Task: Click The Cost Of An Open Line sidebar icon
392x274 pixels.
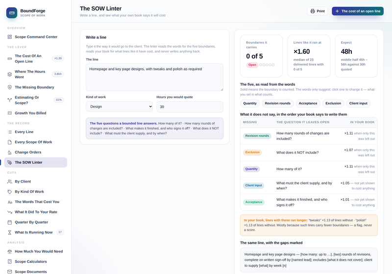Action: click(x=9, y=59)
